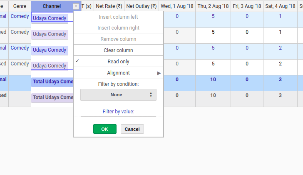The height and width of the screenshot is (175, 303).
Task: Select Remove column entry
Action: tap(119, 39)
